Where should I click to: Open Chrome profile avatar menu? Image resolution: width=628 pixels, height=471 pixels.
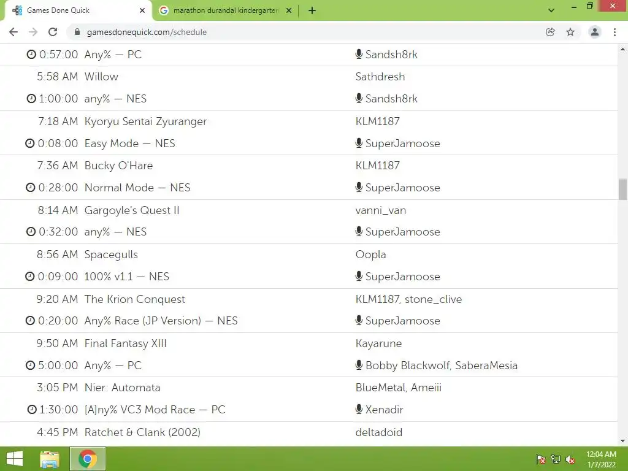[x=595, y=32]
